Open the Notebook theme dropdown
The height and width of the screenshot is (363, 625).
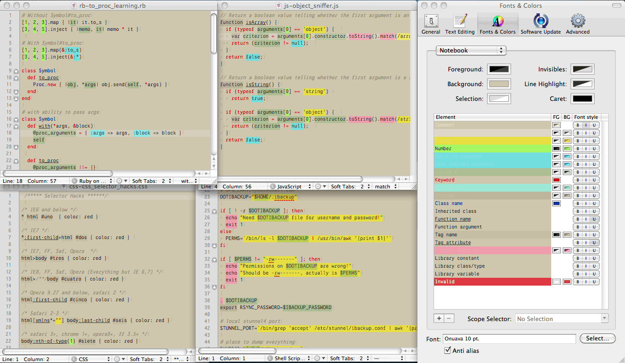(471, 50)
